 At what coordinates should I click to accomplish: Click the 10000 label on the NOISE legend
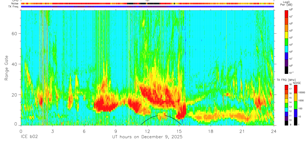point(302,92)
